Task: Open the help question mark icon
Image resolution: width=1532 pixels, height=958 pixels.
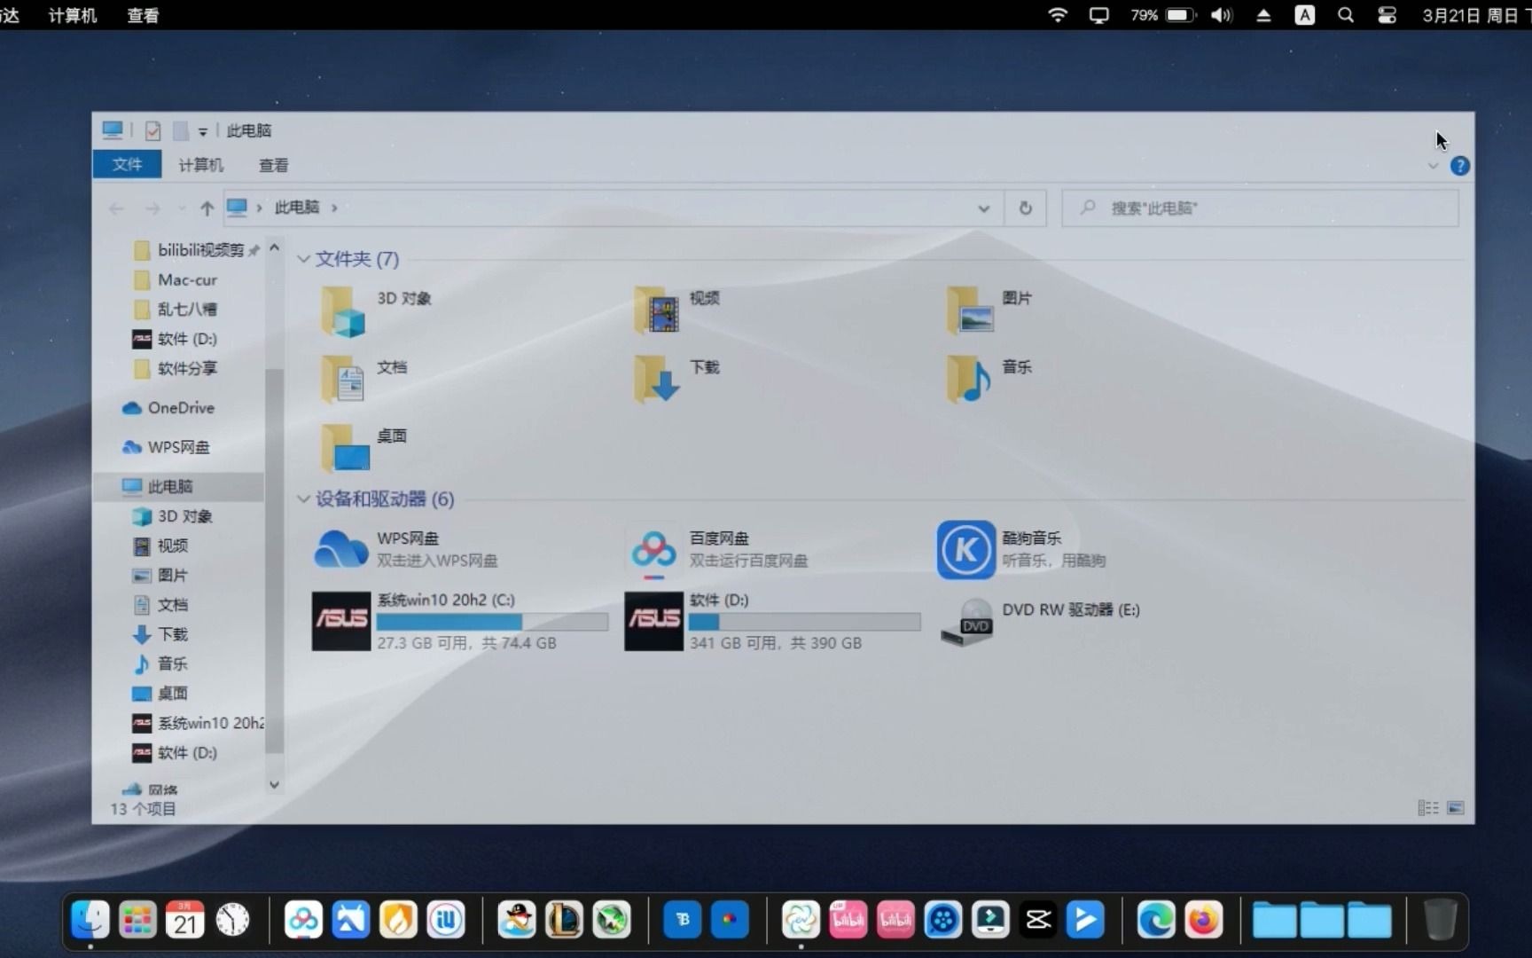Action: (x=1459, y=166)
